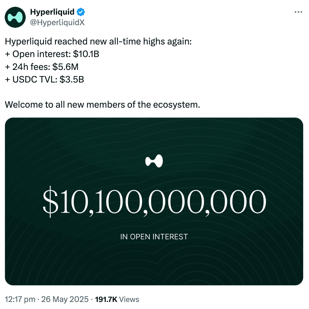309x309 pixels.
Task: Click the Views label
Action: [129, 299]
